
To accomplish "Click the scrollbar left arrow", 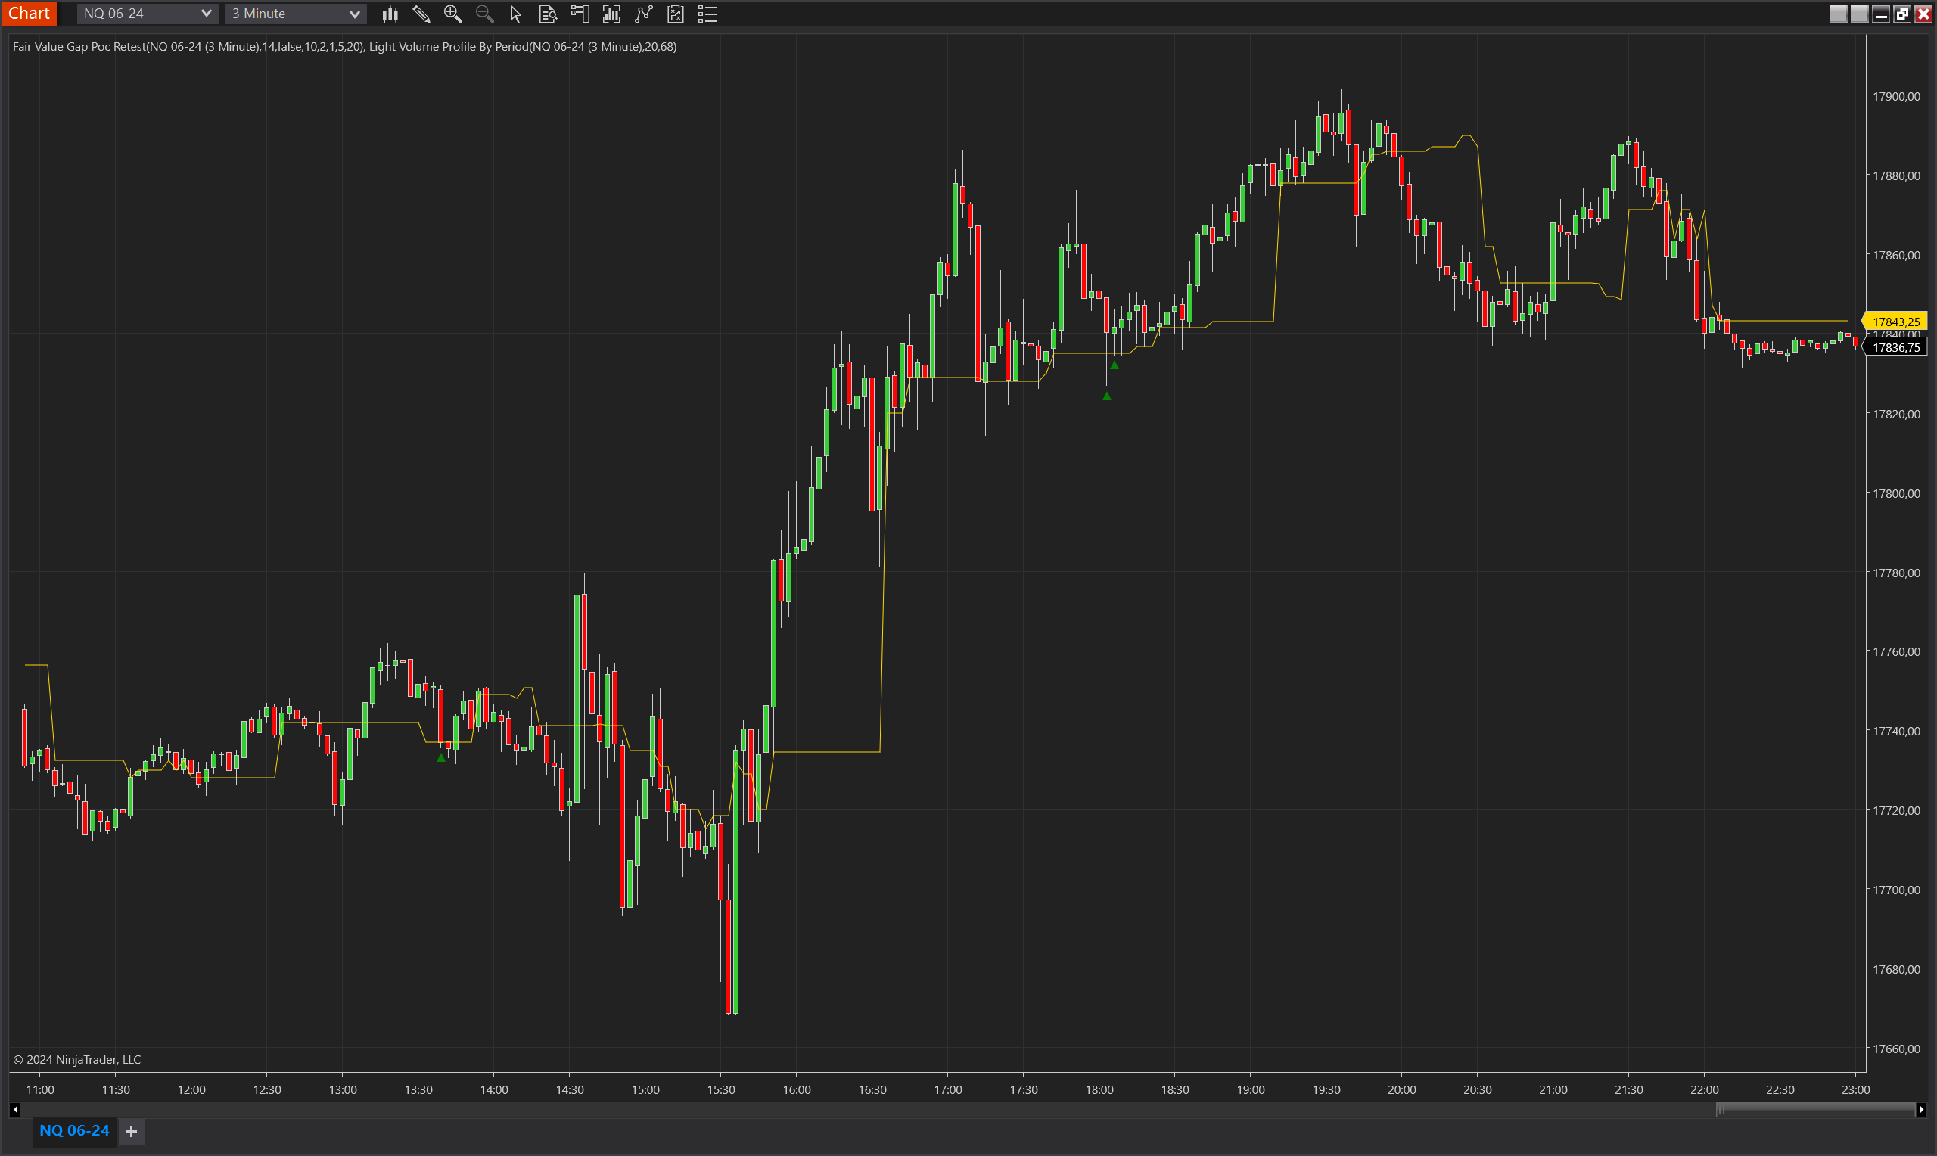I will (15, 1109).
